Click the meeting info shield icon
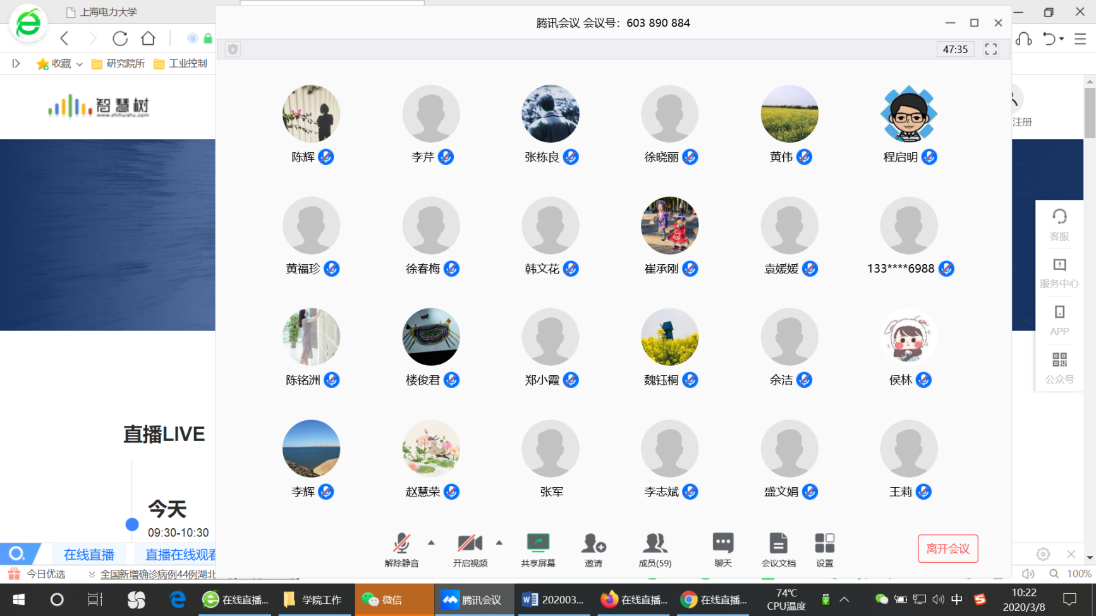The width and height of the screenshot is (1096, 616). (x=233, y=49)
